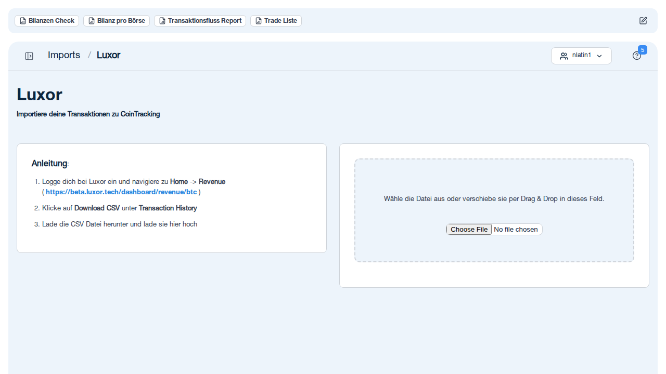
Task: Click the icon beside Transaktionsfluss Report
Action: [162, 21]
